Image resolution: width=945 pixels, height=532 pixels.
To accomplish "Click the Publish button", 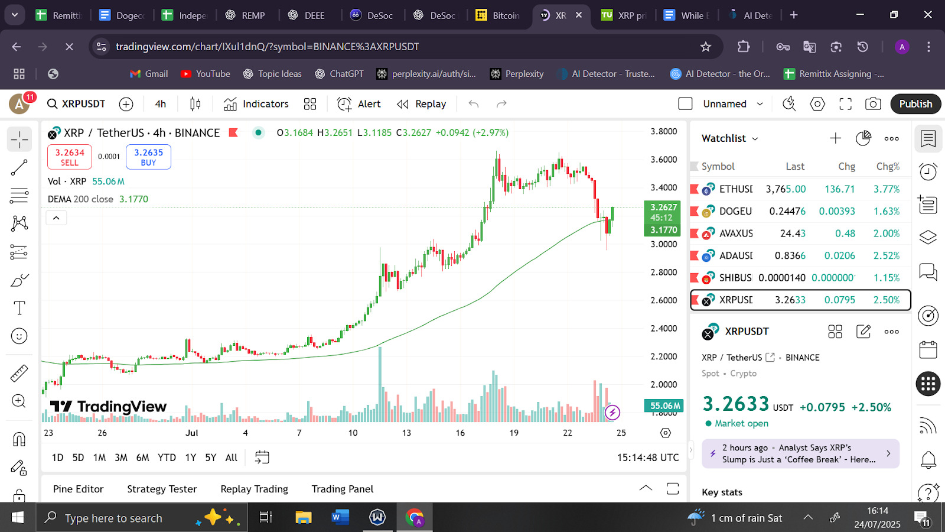I will coord(915,104).
